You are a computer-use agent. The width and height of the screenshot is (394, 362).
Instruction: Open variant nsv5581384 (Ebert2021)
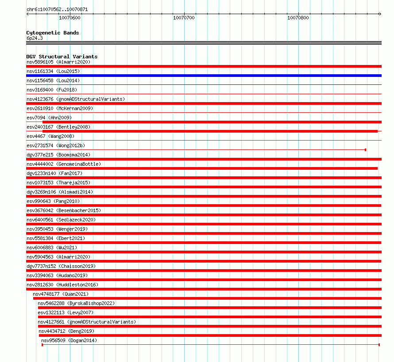pyautogui.click(x=56, y=238)
